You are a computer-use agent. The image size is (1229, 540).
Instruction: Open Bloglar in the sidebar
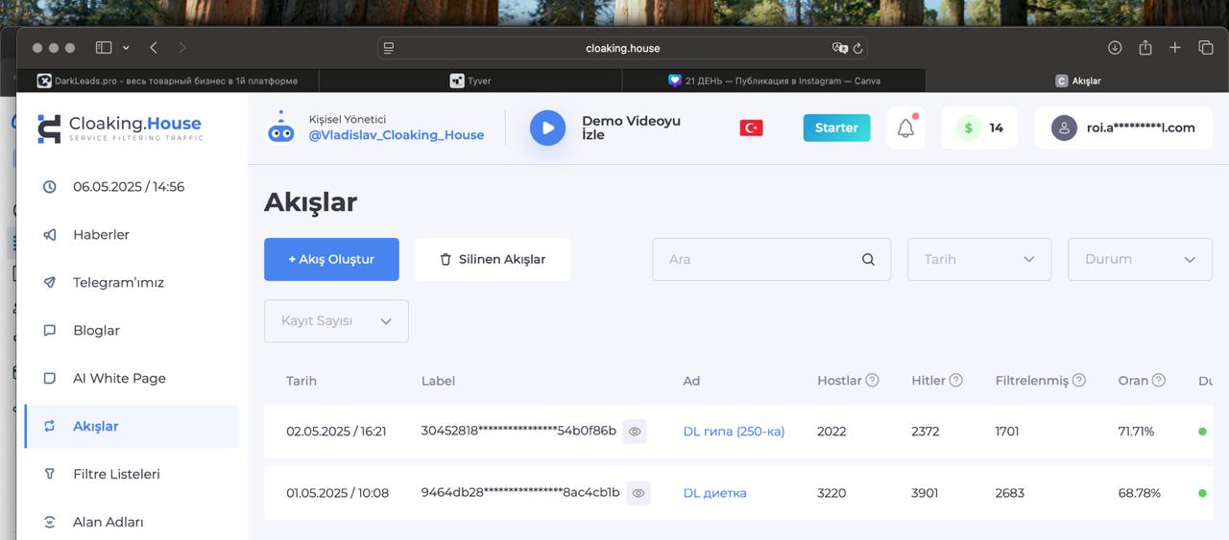point(132,330)
